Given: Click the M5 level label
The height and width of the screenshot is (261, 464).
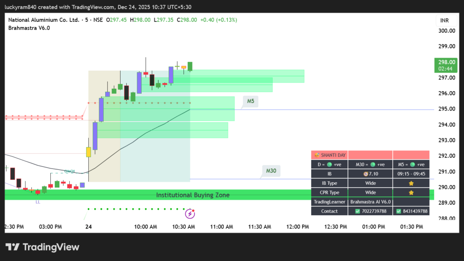Looking at the screenshot, I should [251, 101].
